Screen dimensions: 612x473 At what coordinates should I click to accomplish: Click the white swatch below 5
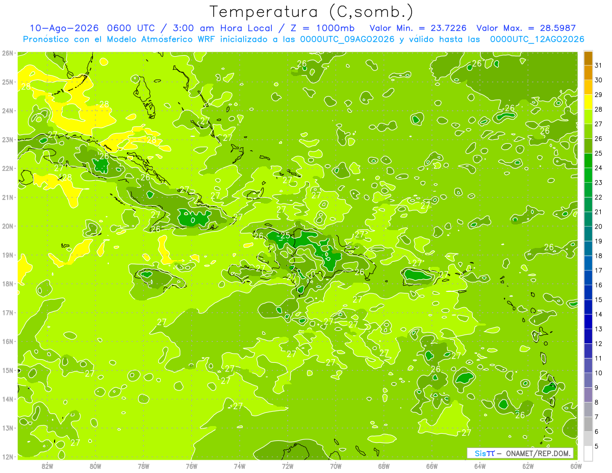[588, 453]
